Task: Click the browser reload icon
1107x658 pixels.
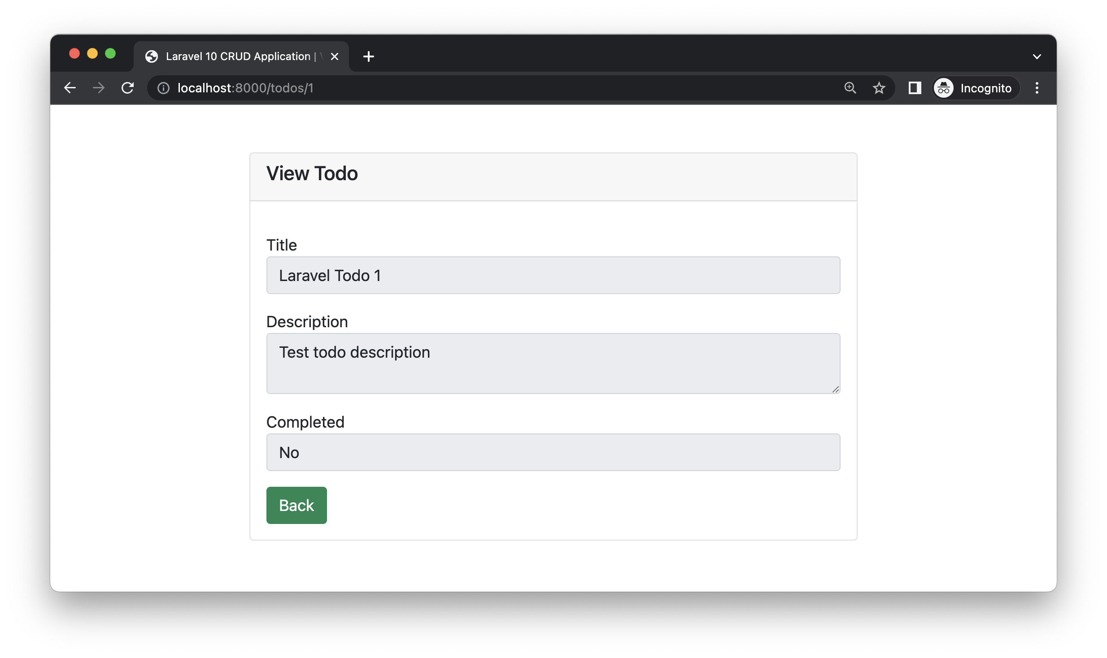Action: tap(128, 88)
